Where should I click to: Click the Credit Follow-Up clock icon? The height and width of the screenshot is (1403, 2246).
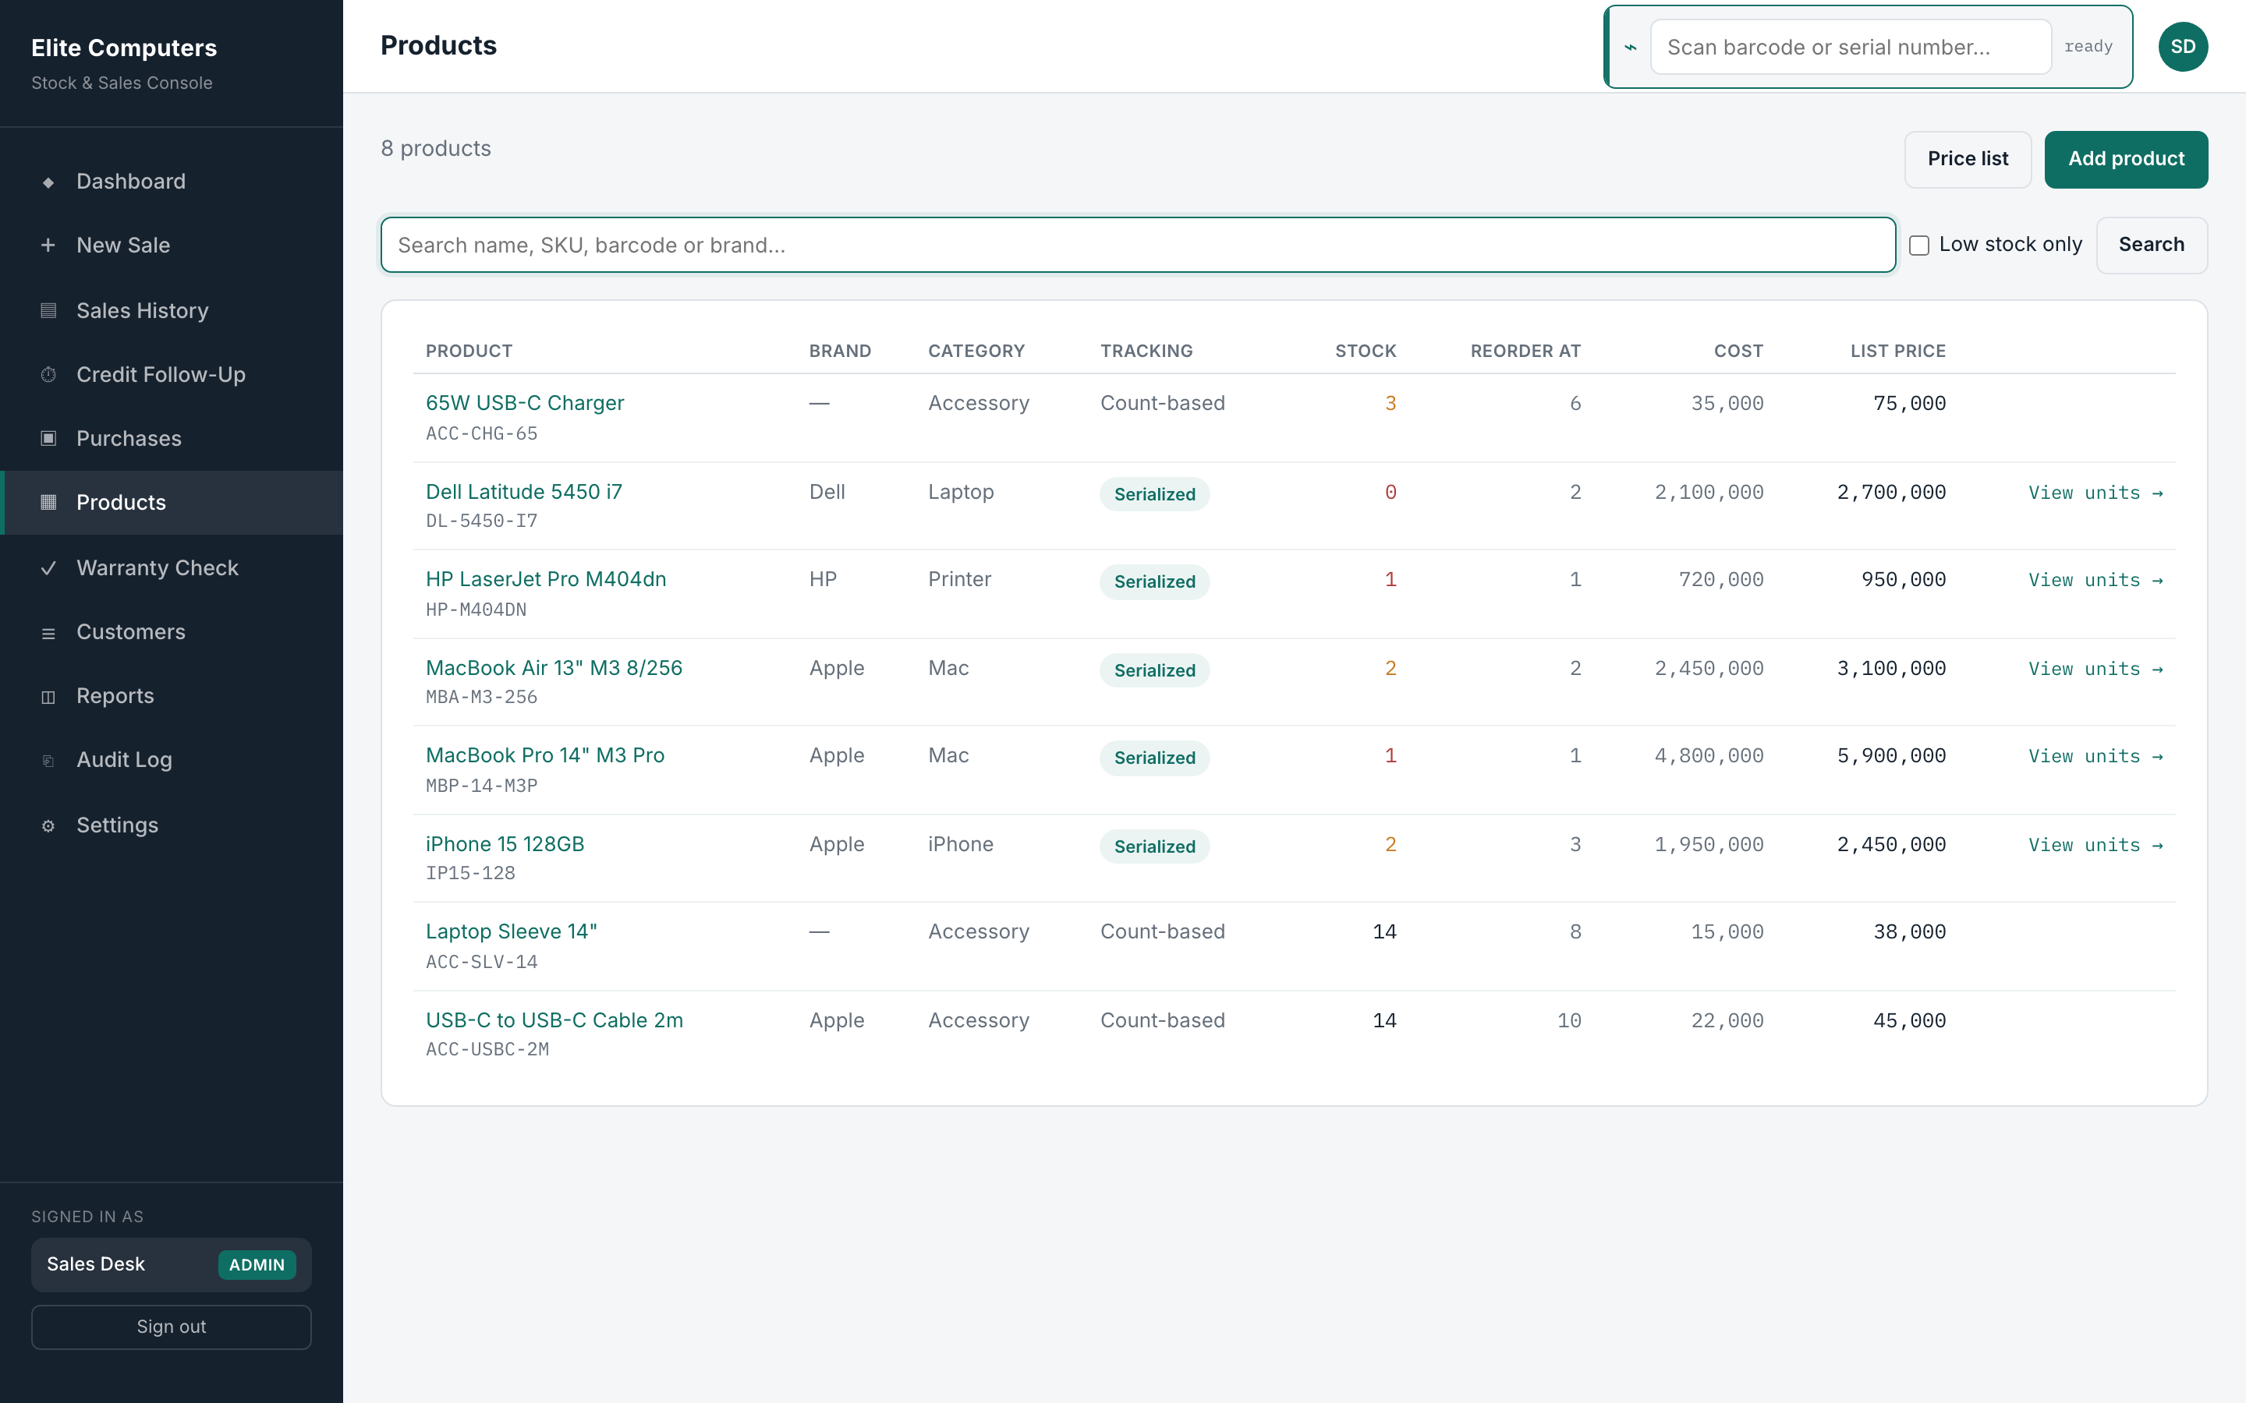(x=48, y=374)
